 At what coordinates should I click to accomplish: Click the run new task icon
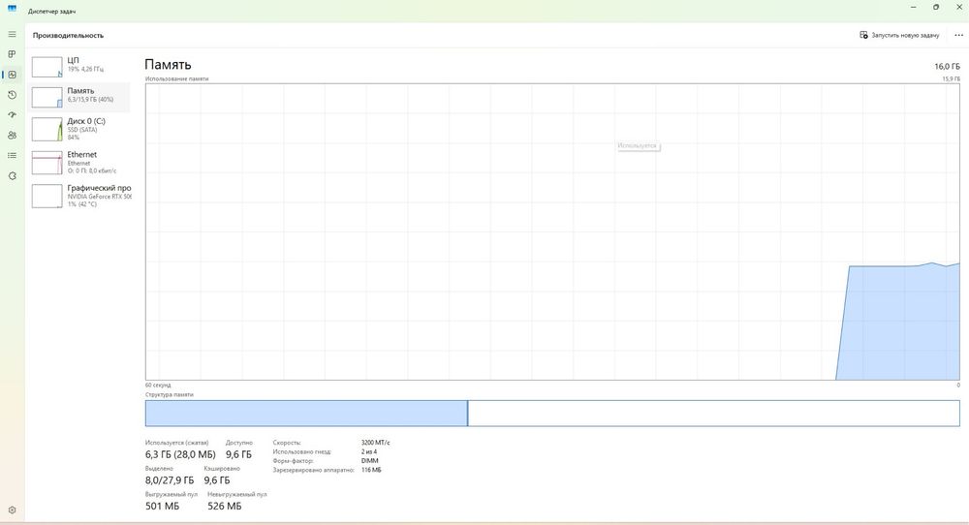[x=863, y=35]
